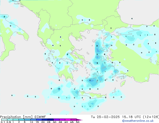The width and height of the screenshot is (159, 123).
Task: Click the legend swatch between 30 and 35
Action: [x=56, y=120]
